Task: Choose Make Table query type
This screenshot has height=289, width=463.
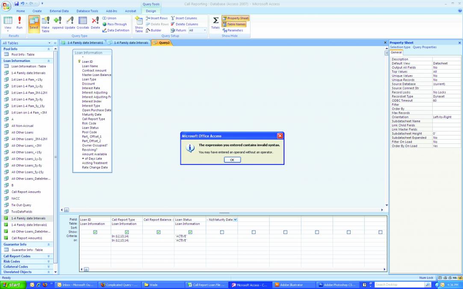Action: tap(45, 24)
